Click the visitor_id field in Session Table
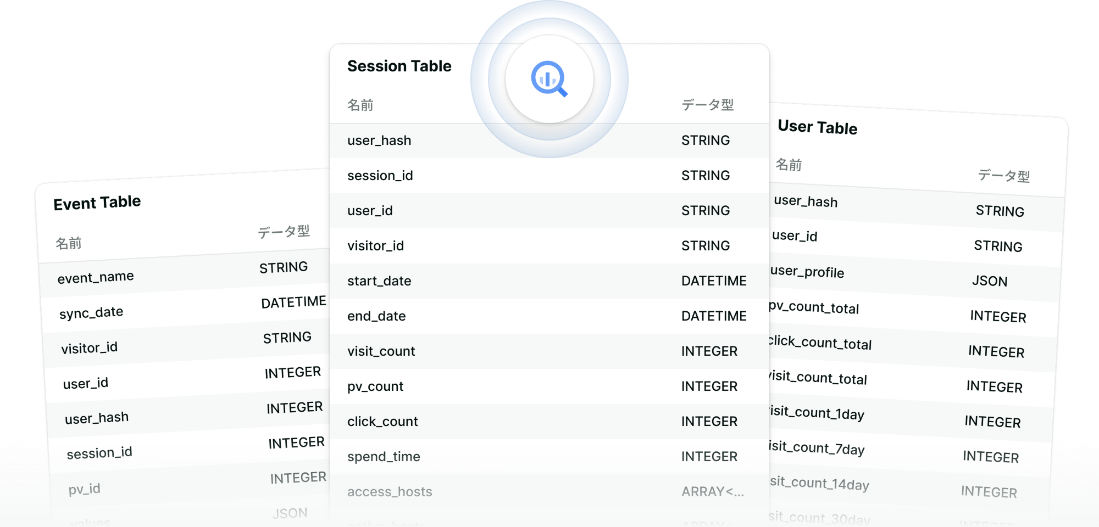This screenshot has height=527, width=1099. pyautogui.click(x=375, y=246)
